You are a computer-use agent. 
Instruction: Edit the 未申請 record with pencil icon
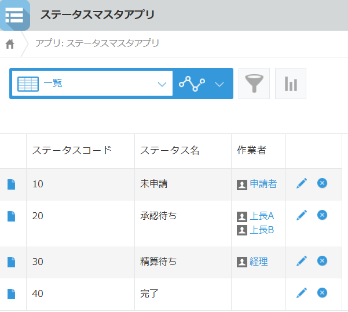click(301, 183)
